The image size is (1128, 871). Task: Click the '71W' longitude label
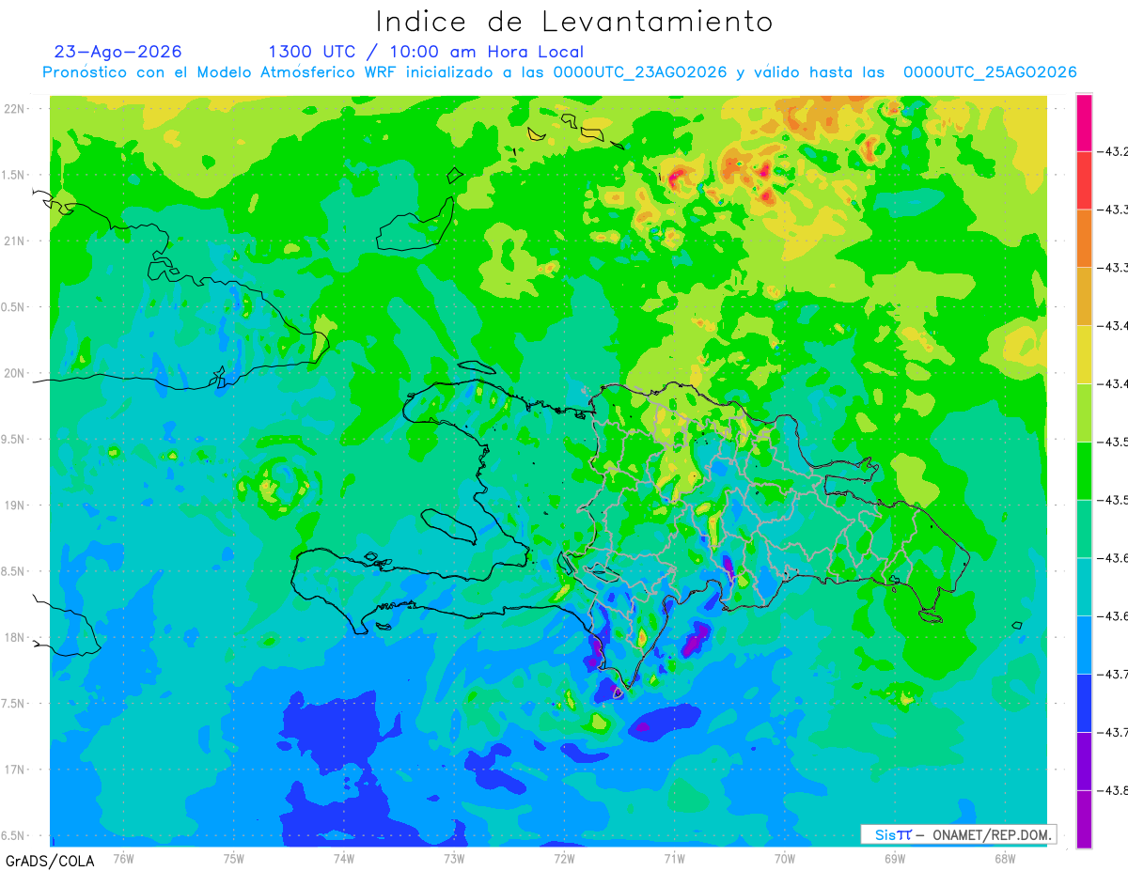click(x=674, y=858)
